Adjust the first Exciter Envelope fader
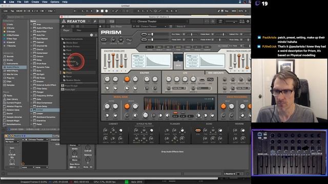 pos(105,60)
